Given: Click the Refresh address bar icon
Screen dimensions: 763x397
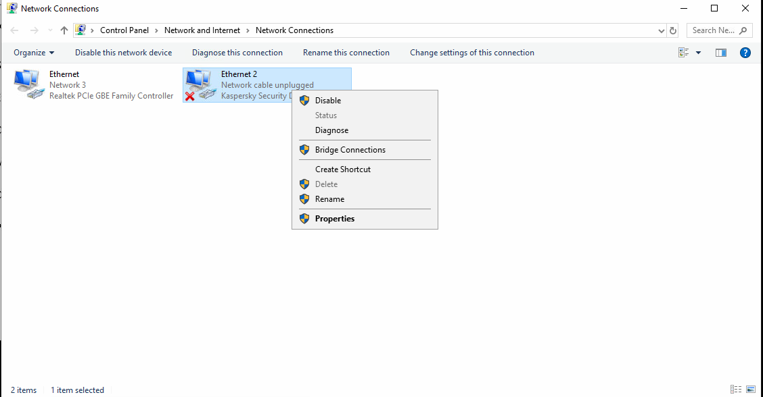Looking at the screenshot, I should point(673,30).
